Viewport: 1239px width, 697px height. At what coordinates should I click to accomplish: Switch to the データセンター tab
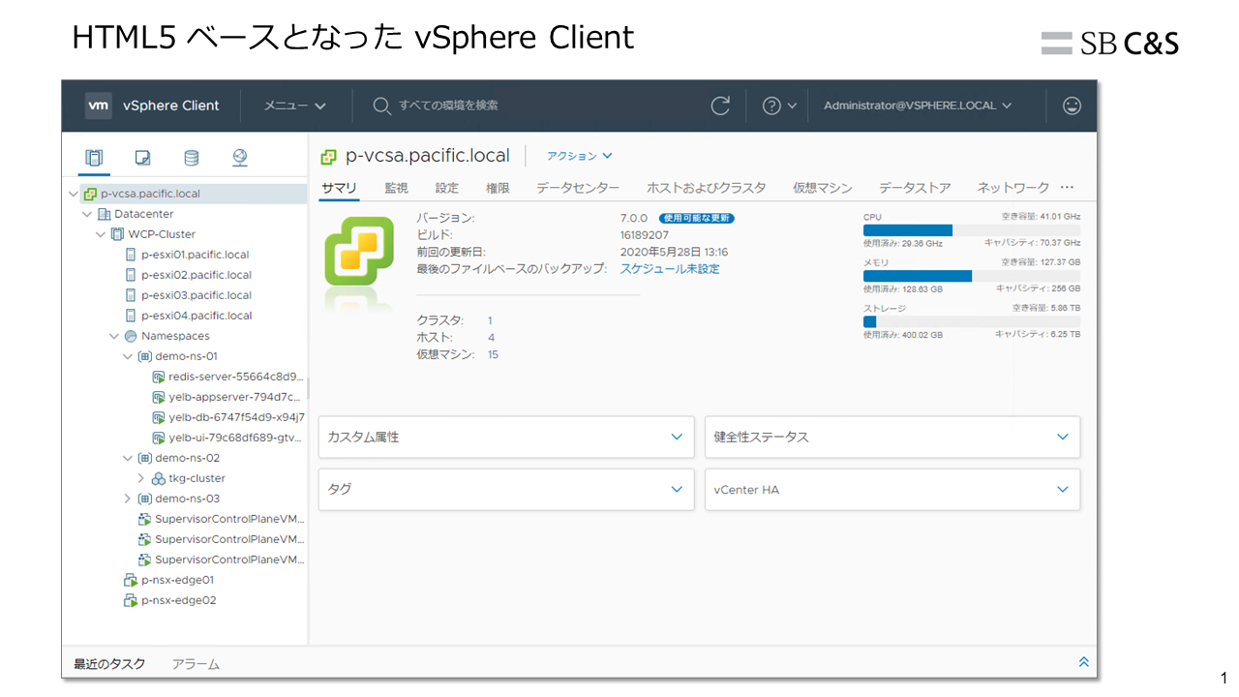coord(578,188)
